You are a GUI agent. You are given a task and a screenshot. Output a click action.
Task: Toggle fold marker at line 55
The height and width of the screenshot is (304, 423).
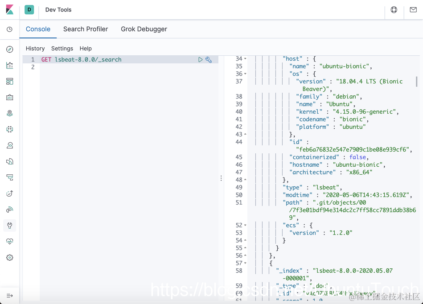(245, 248)
